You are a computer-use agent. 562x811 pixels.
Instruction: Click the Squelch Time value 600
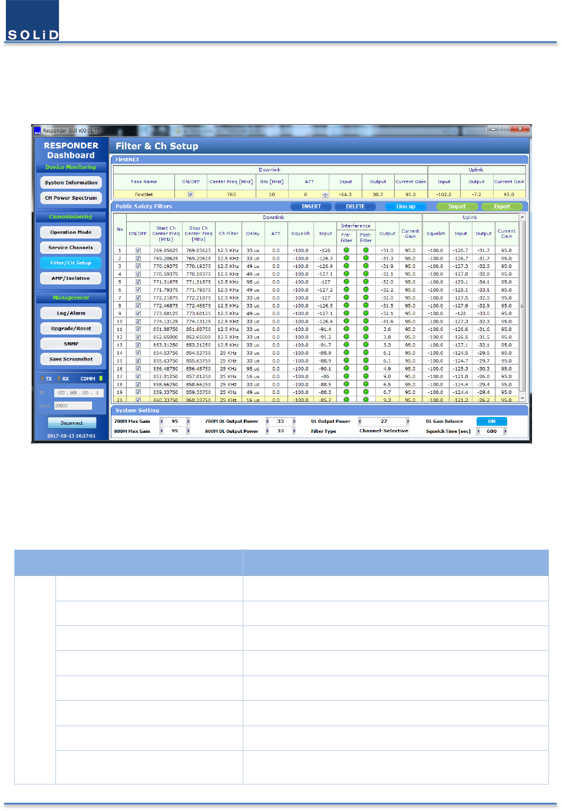492,431
